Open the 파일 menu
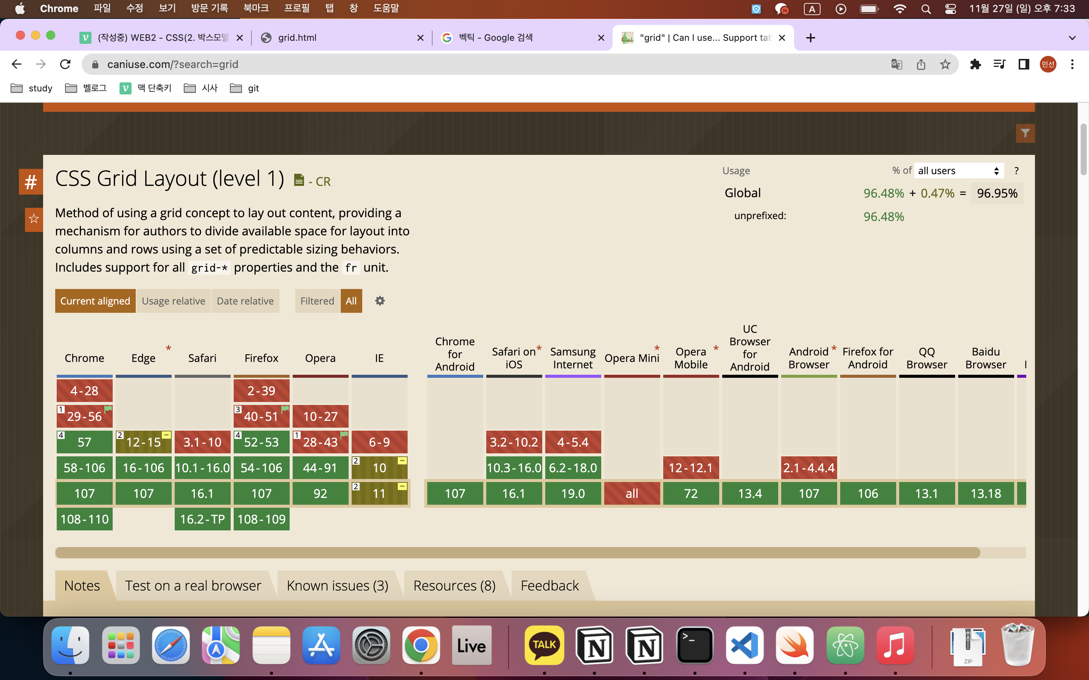Screen dimensions: 1089x680 pyautogui.click(x=102, y=8)
